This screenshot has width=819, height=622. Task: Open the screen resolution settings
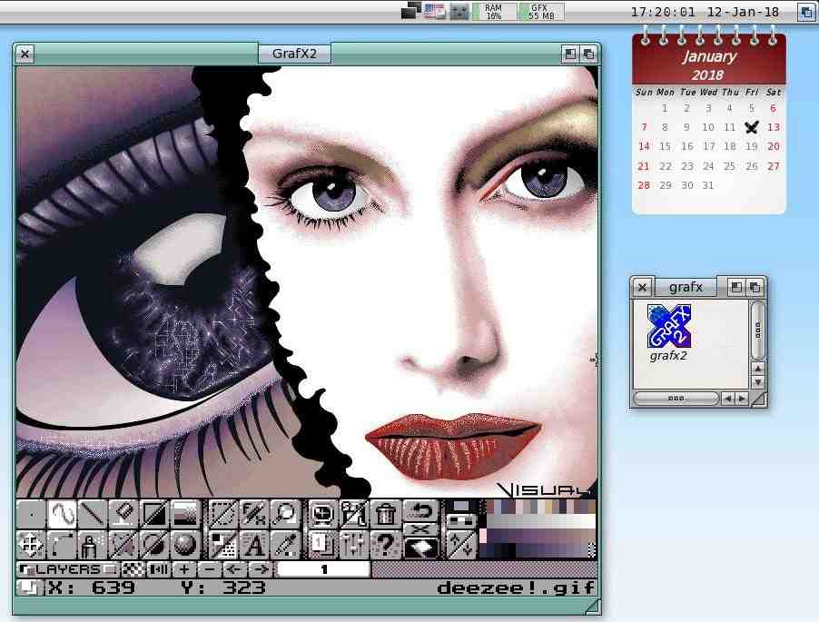[x=324, y=515]
